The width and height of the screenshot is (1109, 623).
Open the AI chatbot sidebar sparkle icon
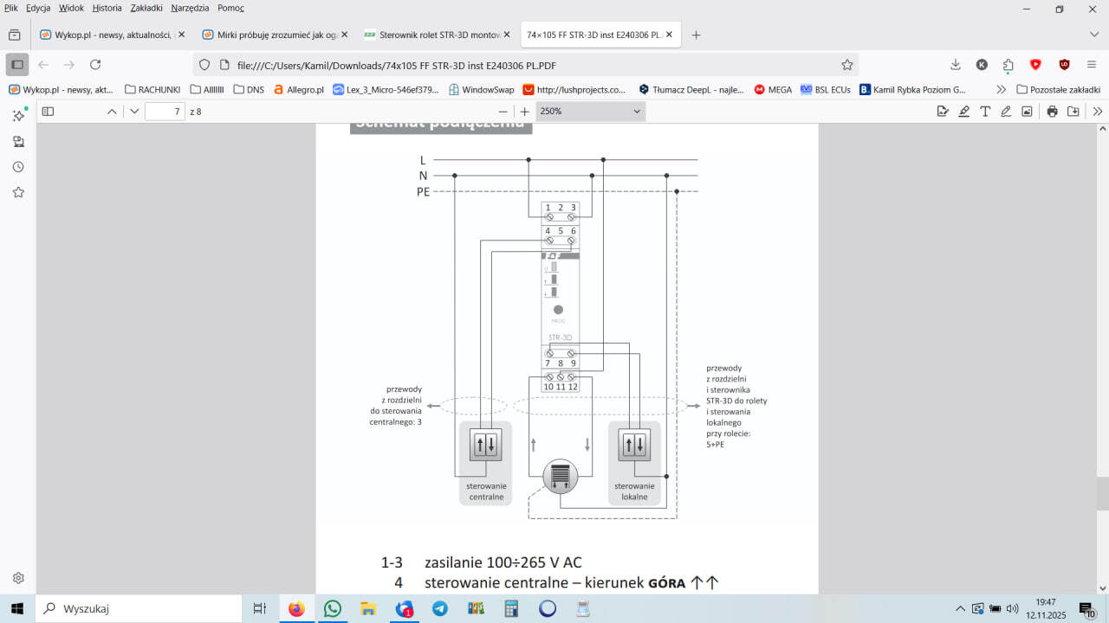(18, 116)
